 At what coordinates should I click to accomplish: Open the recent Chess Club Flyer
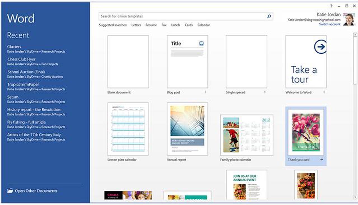pyautogui.click(x=33, y=61)
